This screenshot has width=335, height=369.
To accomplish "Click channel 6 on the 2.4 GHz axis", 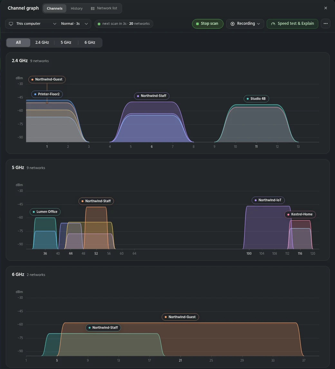I will [x=152, y=147].
